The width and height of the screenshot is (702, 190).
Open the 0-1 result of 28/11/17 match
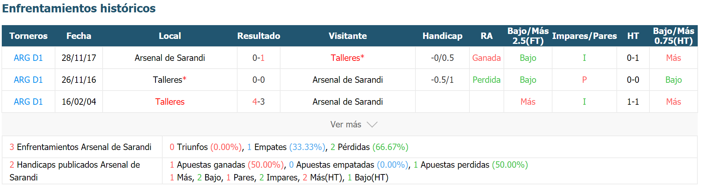tap(259, 58)
